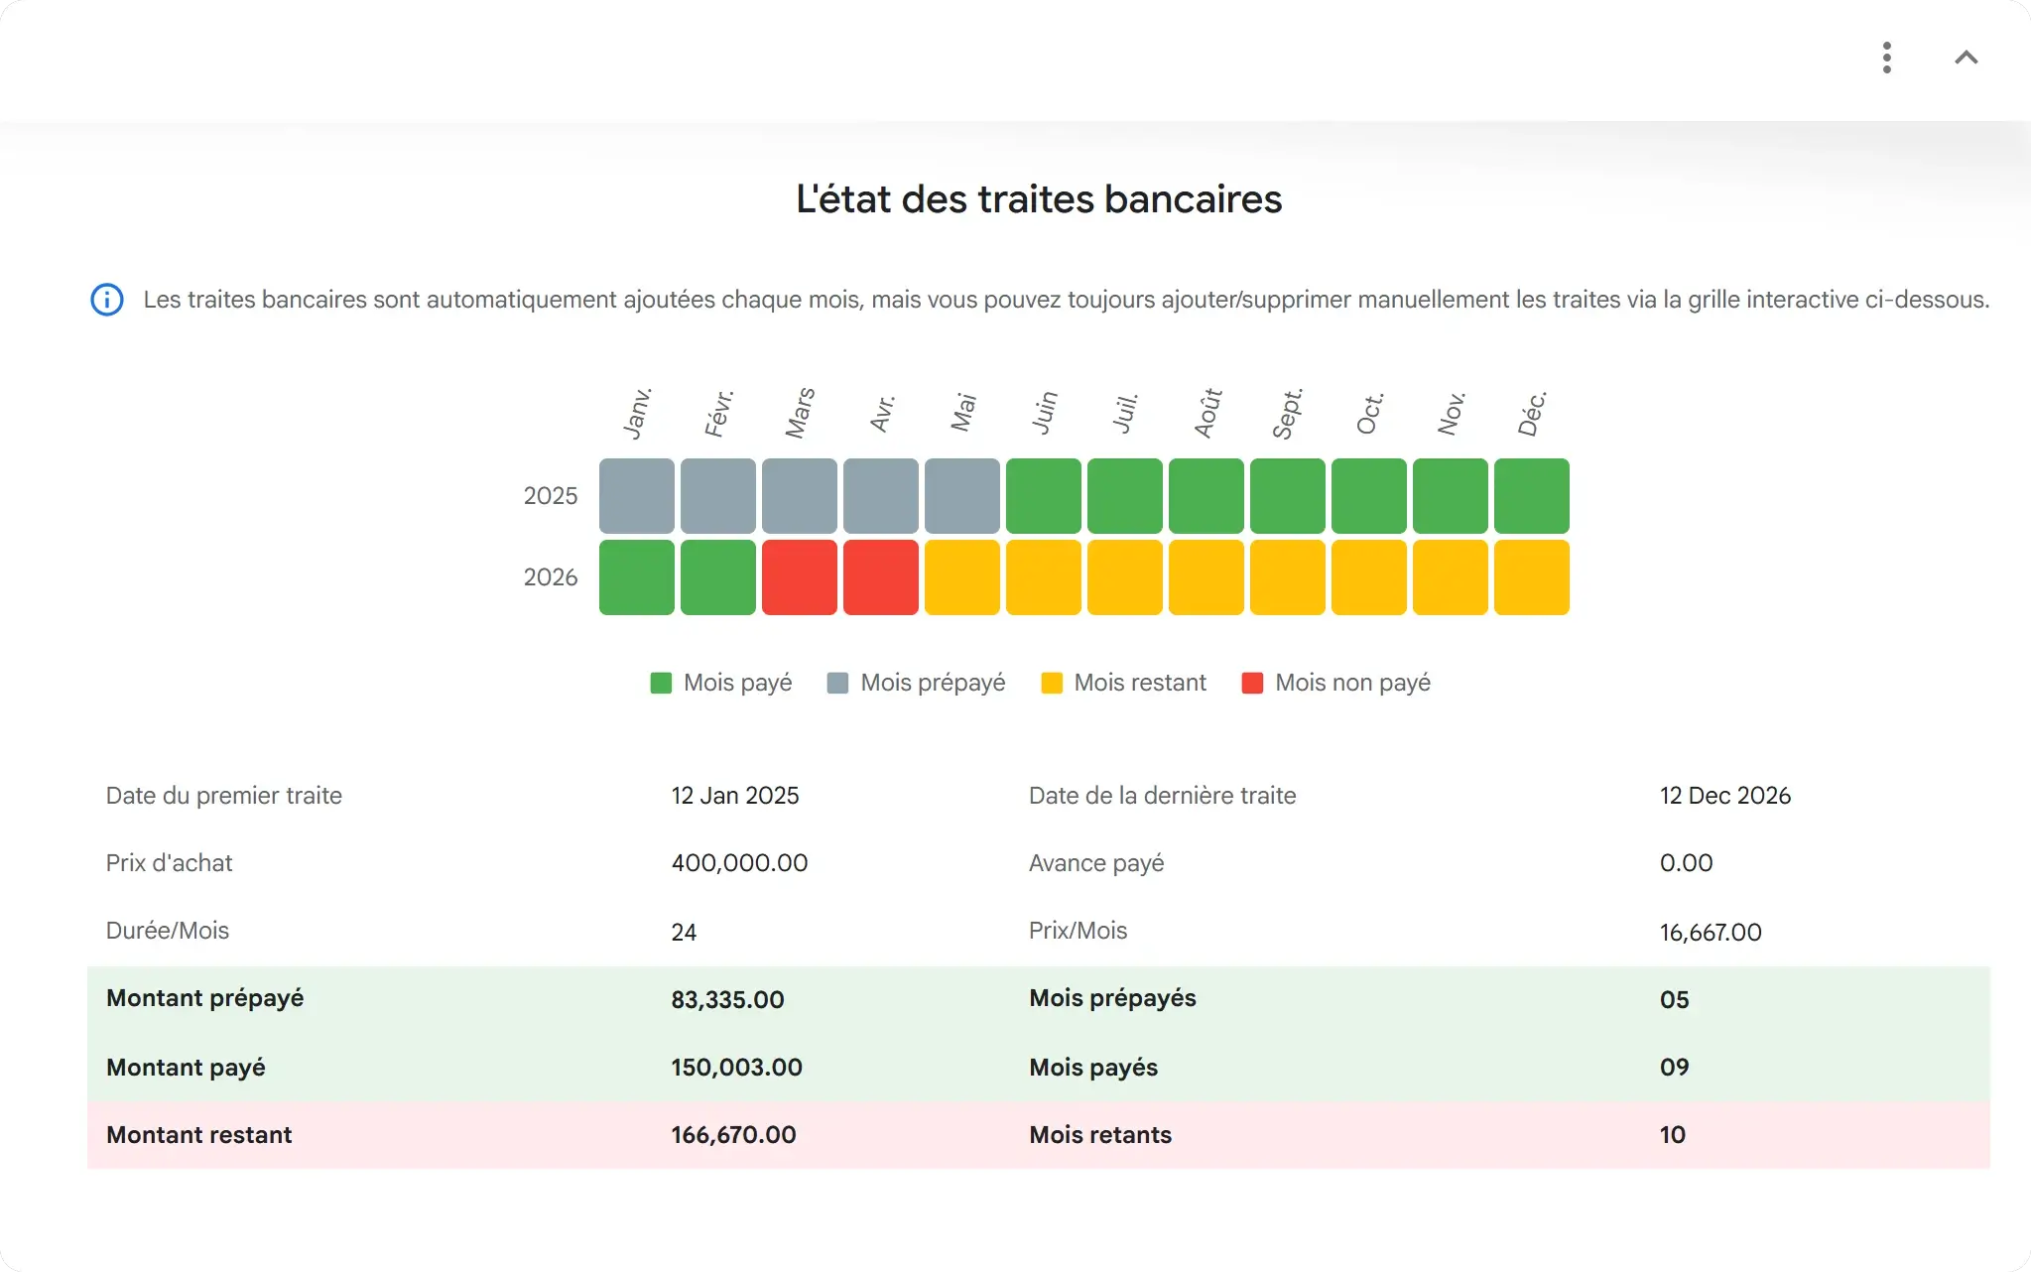The image size is (2031, 1272).
Task: Expand the 2025 row label
Action: [552, 496]
